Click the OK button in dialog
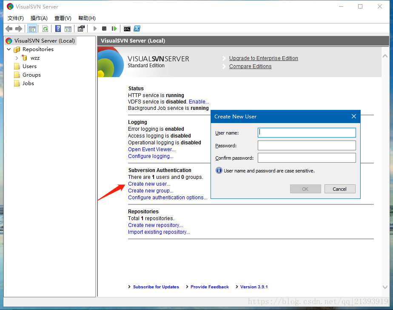The image size is (393, 310). (x=305, y=189)
